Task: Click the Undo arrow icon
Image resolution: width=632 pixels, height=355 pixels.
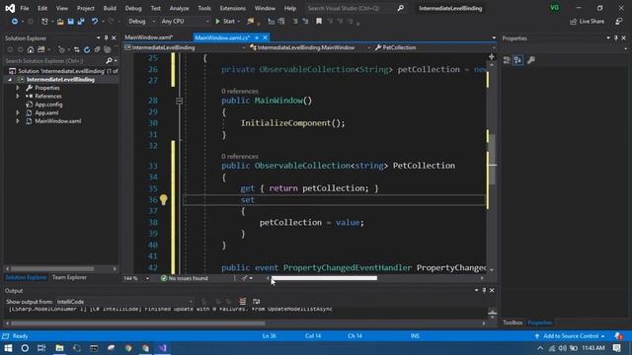Action: (x=95, y=22)
